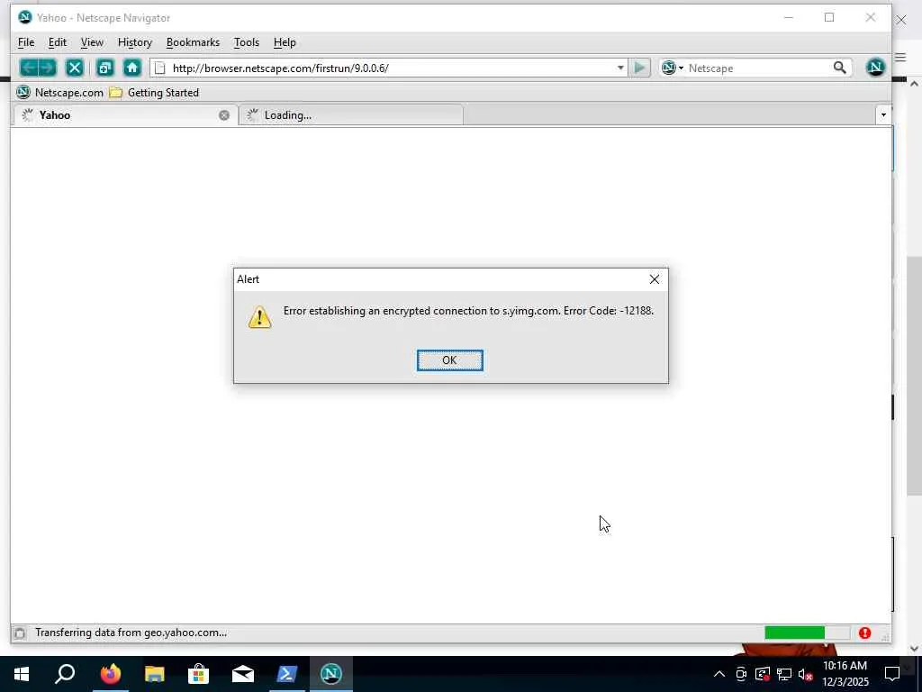Open the Getting Started bookmarks folder
922x692 pixels.
154,93
